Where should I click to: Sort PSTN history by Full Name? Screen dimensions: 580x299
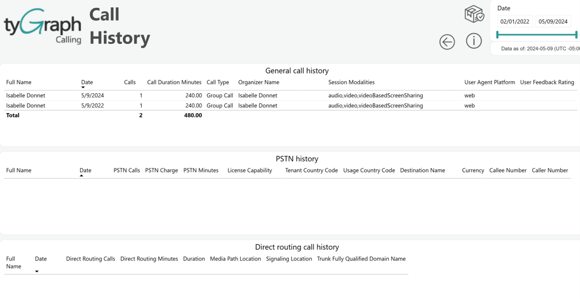tap(19, 170)
